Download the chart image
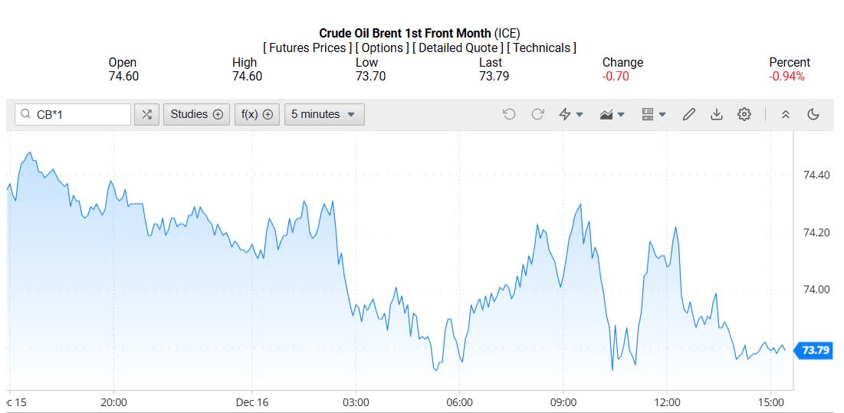Image resolution: width=844 pixels, height=413 pixels. (x=717, y=114)
